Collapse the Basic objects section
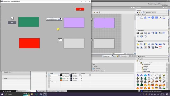 click(137, 15)
